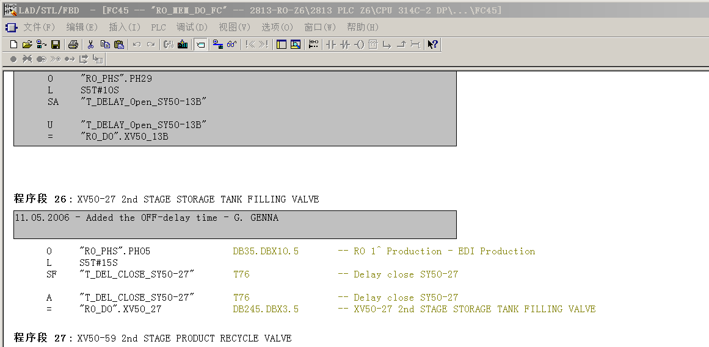The image size is (709, 347).
Task: Toggle monitor mode with the glasses icon
Action: pos(231,45)
